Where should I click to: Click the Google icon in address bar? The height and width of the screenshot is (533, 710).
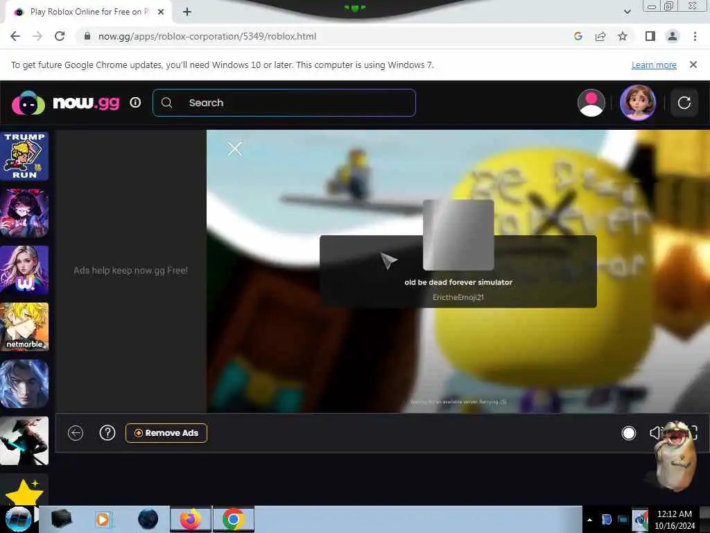pos(578,36)
